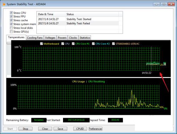Select the Temperatures tab
This screenshot has height=134, width=177.
(x=16, y=37)
